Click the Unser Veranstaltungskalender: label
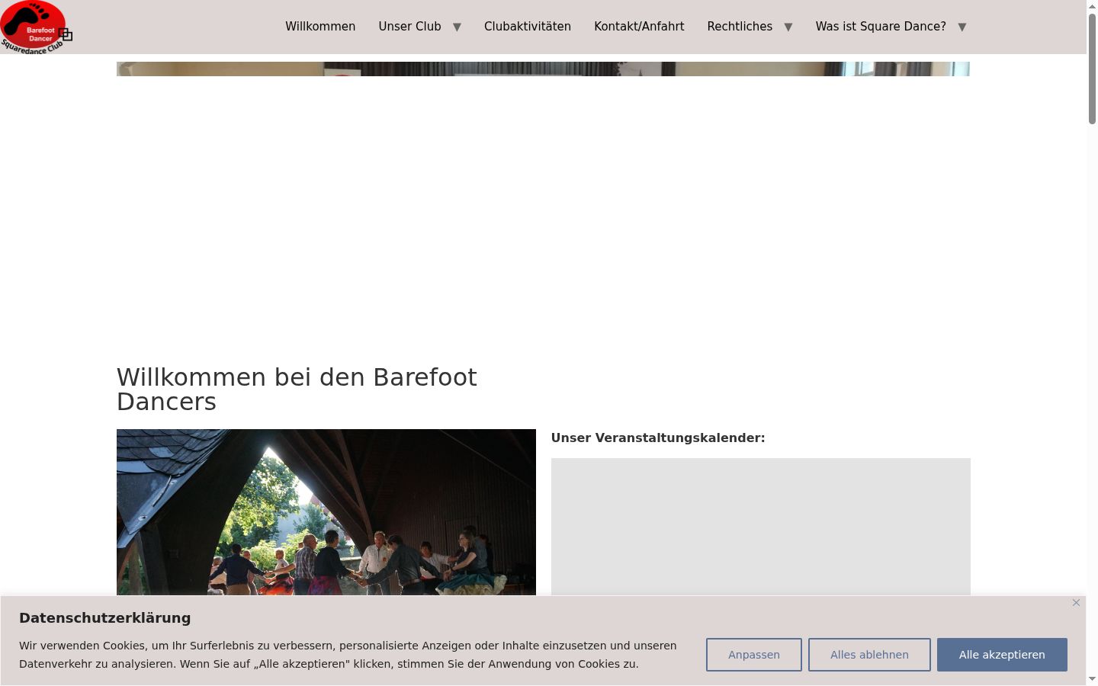 pyautogui.click(x=658, y=438)
